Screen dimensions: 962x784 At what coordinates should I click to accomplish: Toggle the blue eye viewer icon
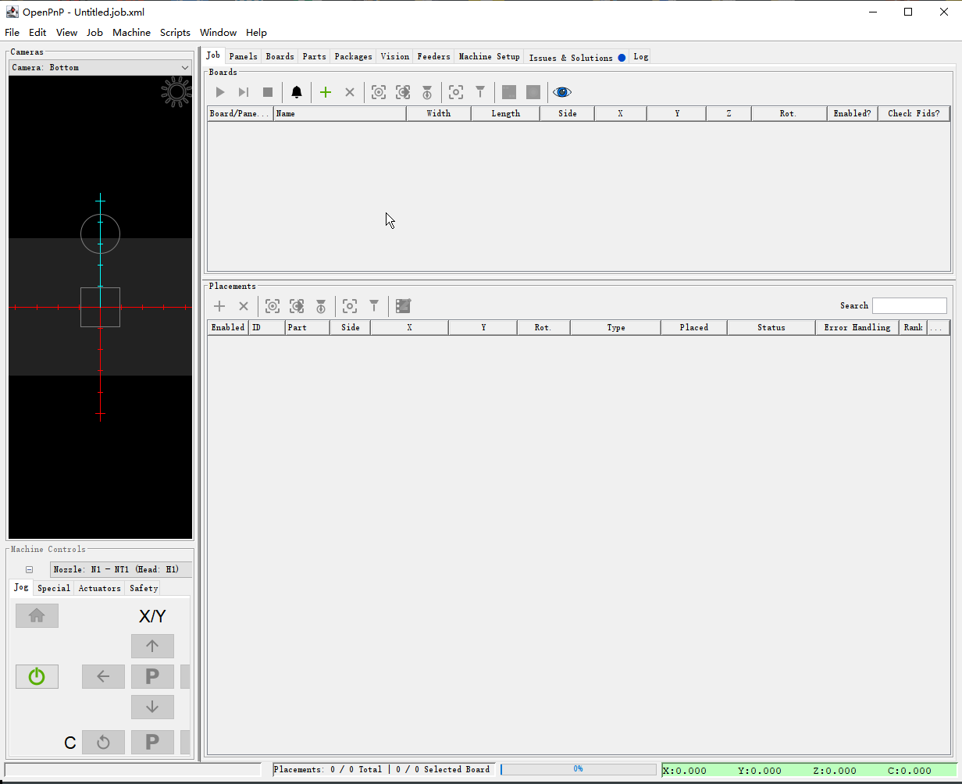[x=561, y=92]
